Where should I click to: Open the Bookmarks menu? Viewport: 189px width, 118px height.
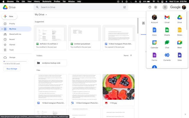point(47,1)
